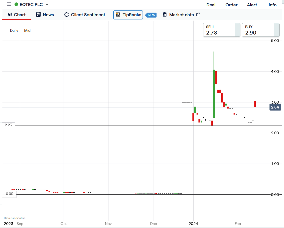
Task: Switch to the News tab
Action: 48,15
